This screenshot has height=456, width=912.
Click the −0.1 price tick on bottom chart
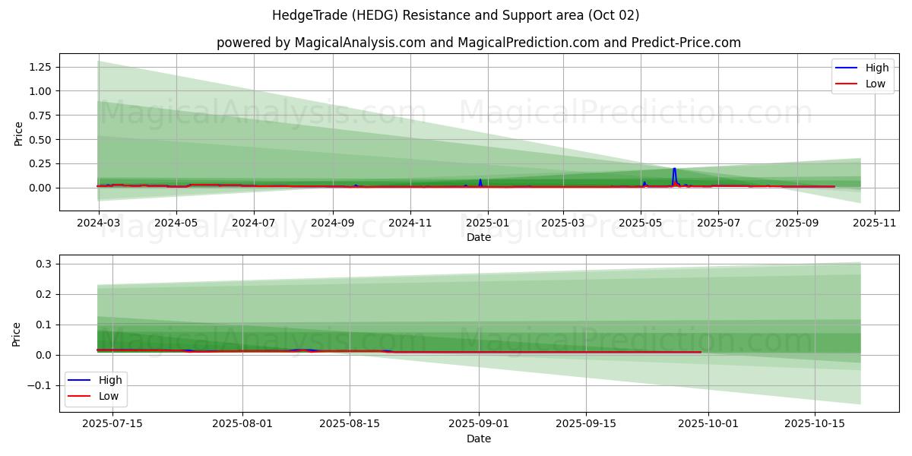click(40, 385)
